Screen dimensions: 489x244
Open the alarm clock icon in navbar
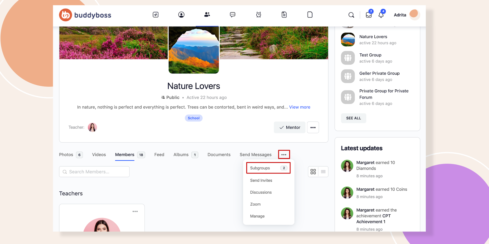point(259,15)
